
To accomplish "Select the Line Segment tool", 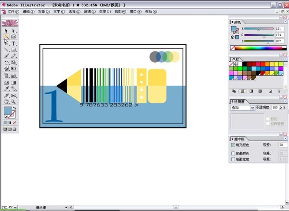I will click(6, 50).
